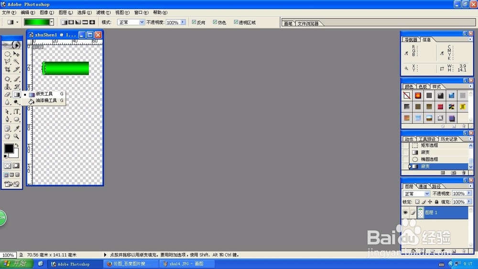Select the Clone Stamp tool
This screenshot has width=478, height=269.
pos(8,87)
